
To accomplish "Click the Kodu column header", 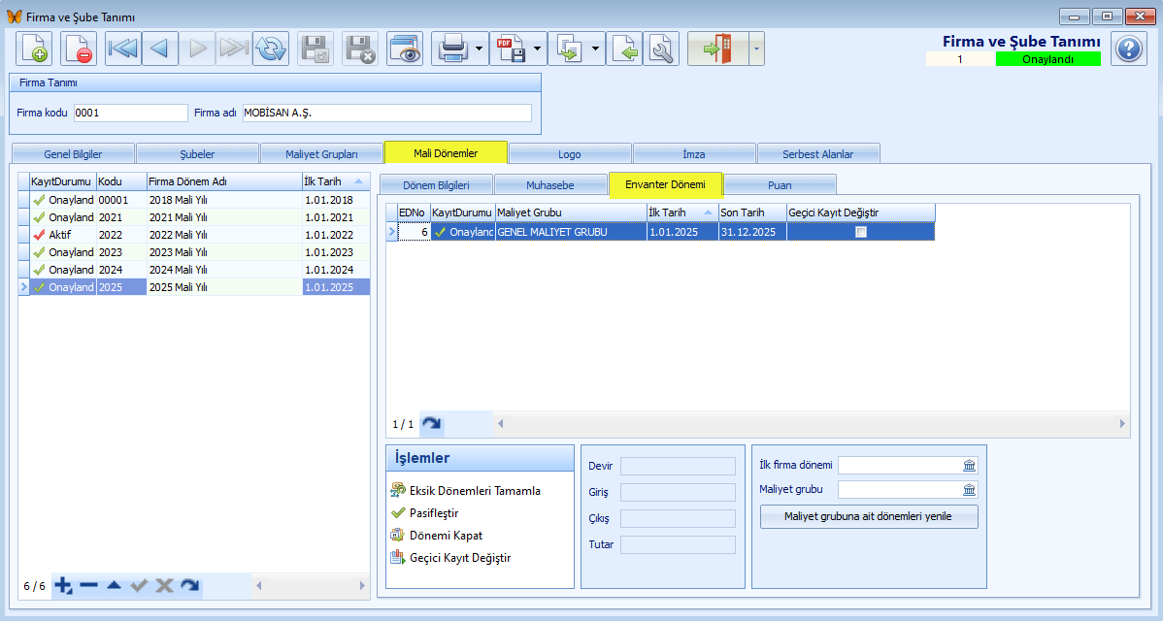I will pos(121,181).
